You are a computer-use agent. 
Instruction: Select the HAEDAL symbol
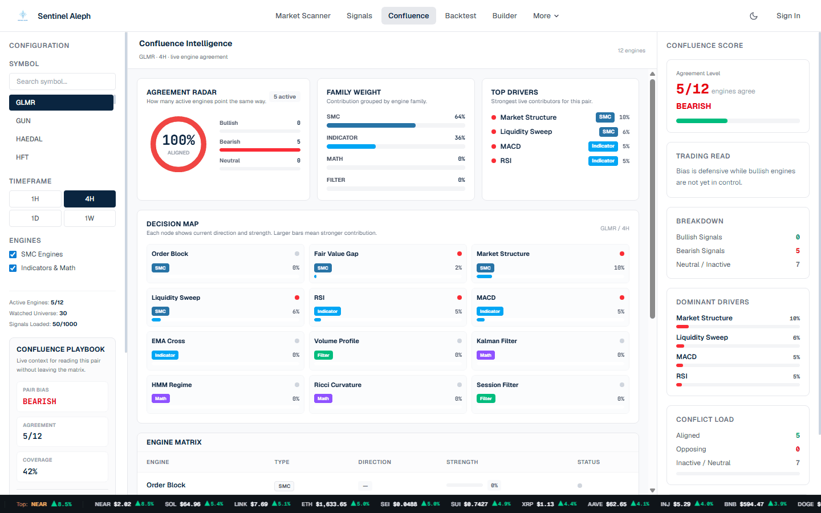coord(61,139)
